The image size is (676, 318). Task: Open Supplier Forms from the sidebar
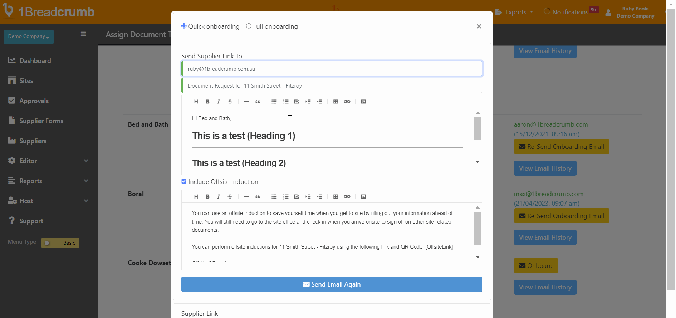[x=41, y=121]
